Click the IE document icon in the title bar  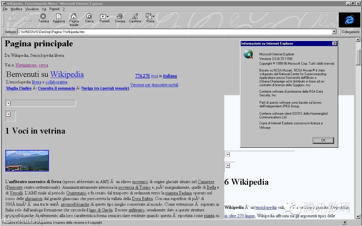[x=4, y=4]
